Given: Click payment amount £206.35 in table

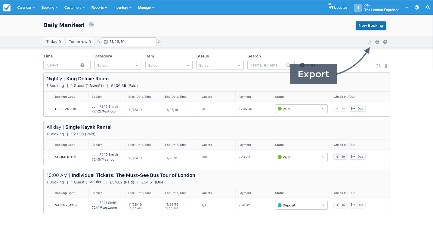Looking at the screenshot, I should click(x=245, y=109).
